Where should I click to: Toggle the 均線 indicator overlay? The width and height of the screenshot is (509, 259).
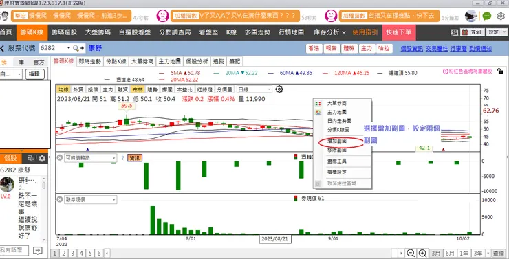coord(63,89)
